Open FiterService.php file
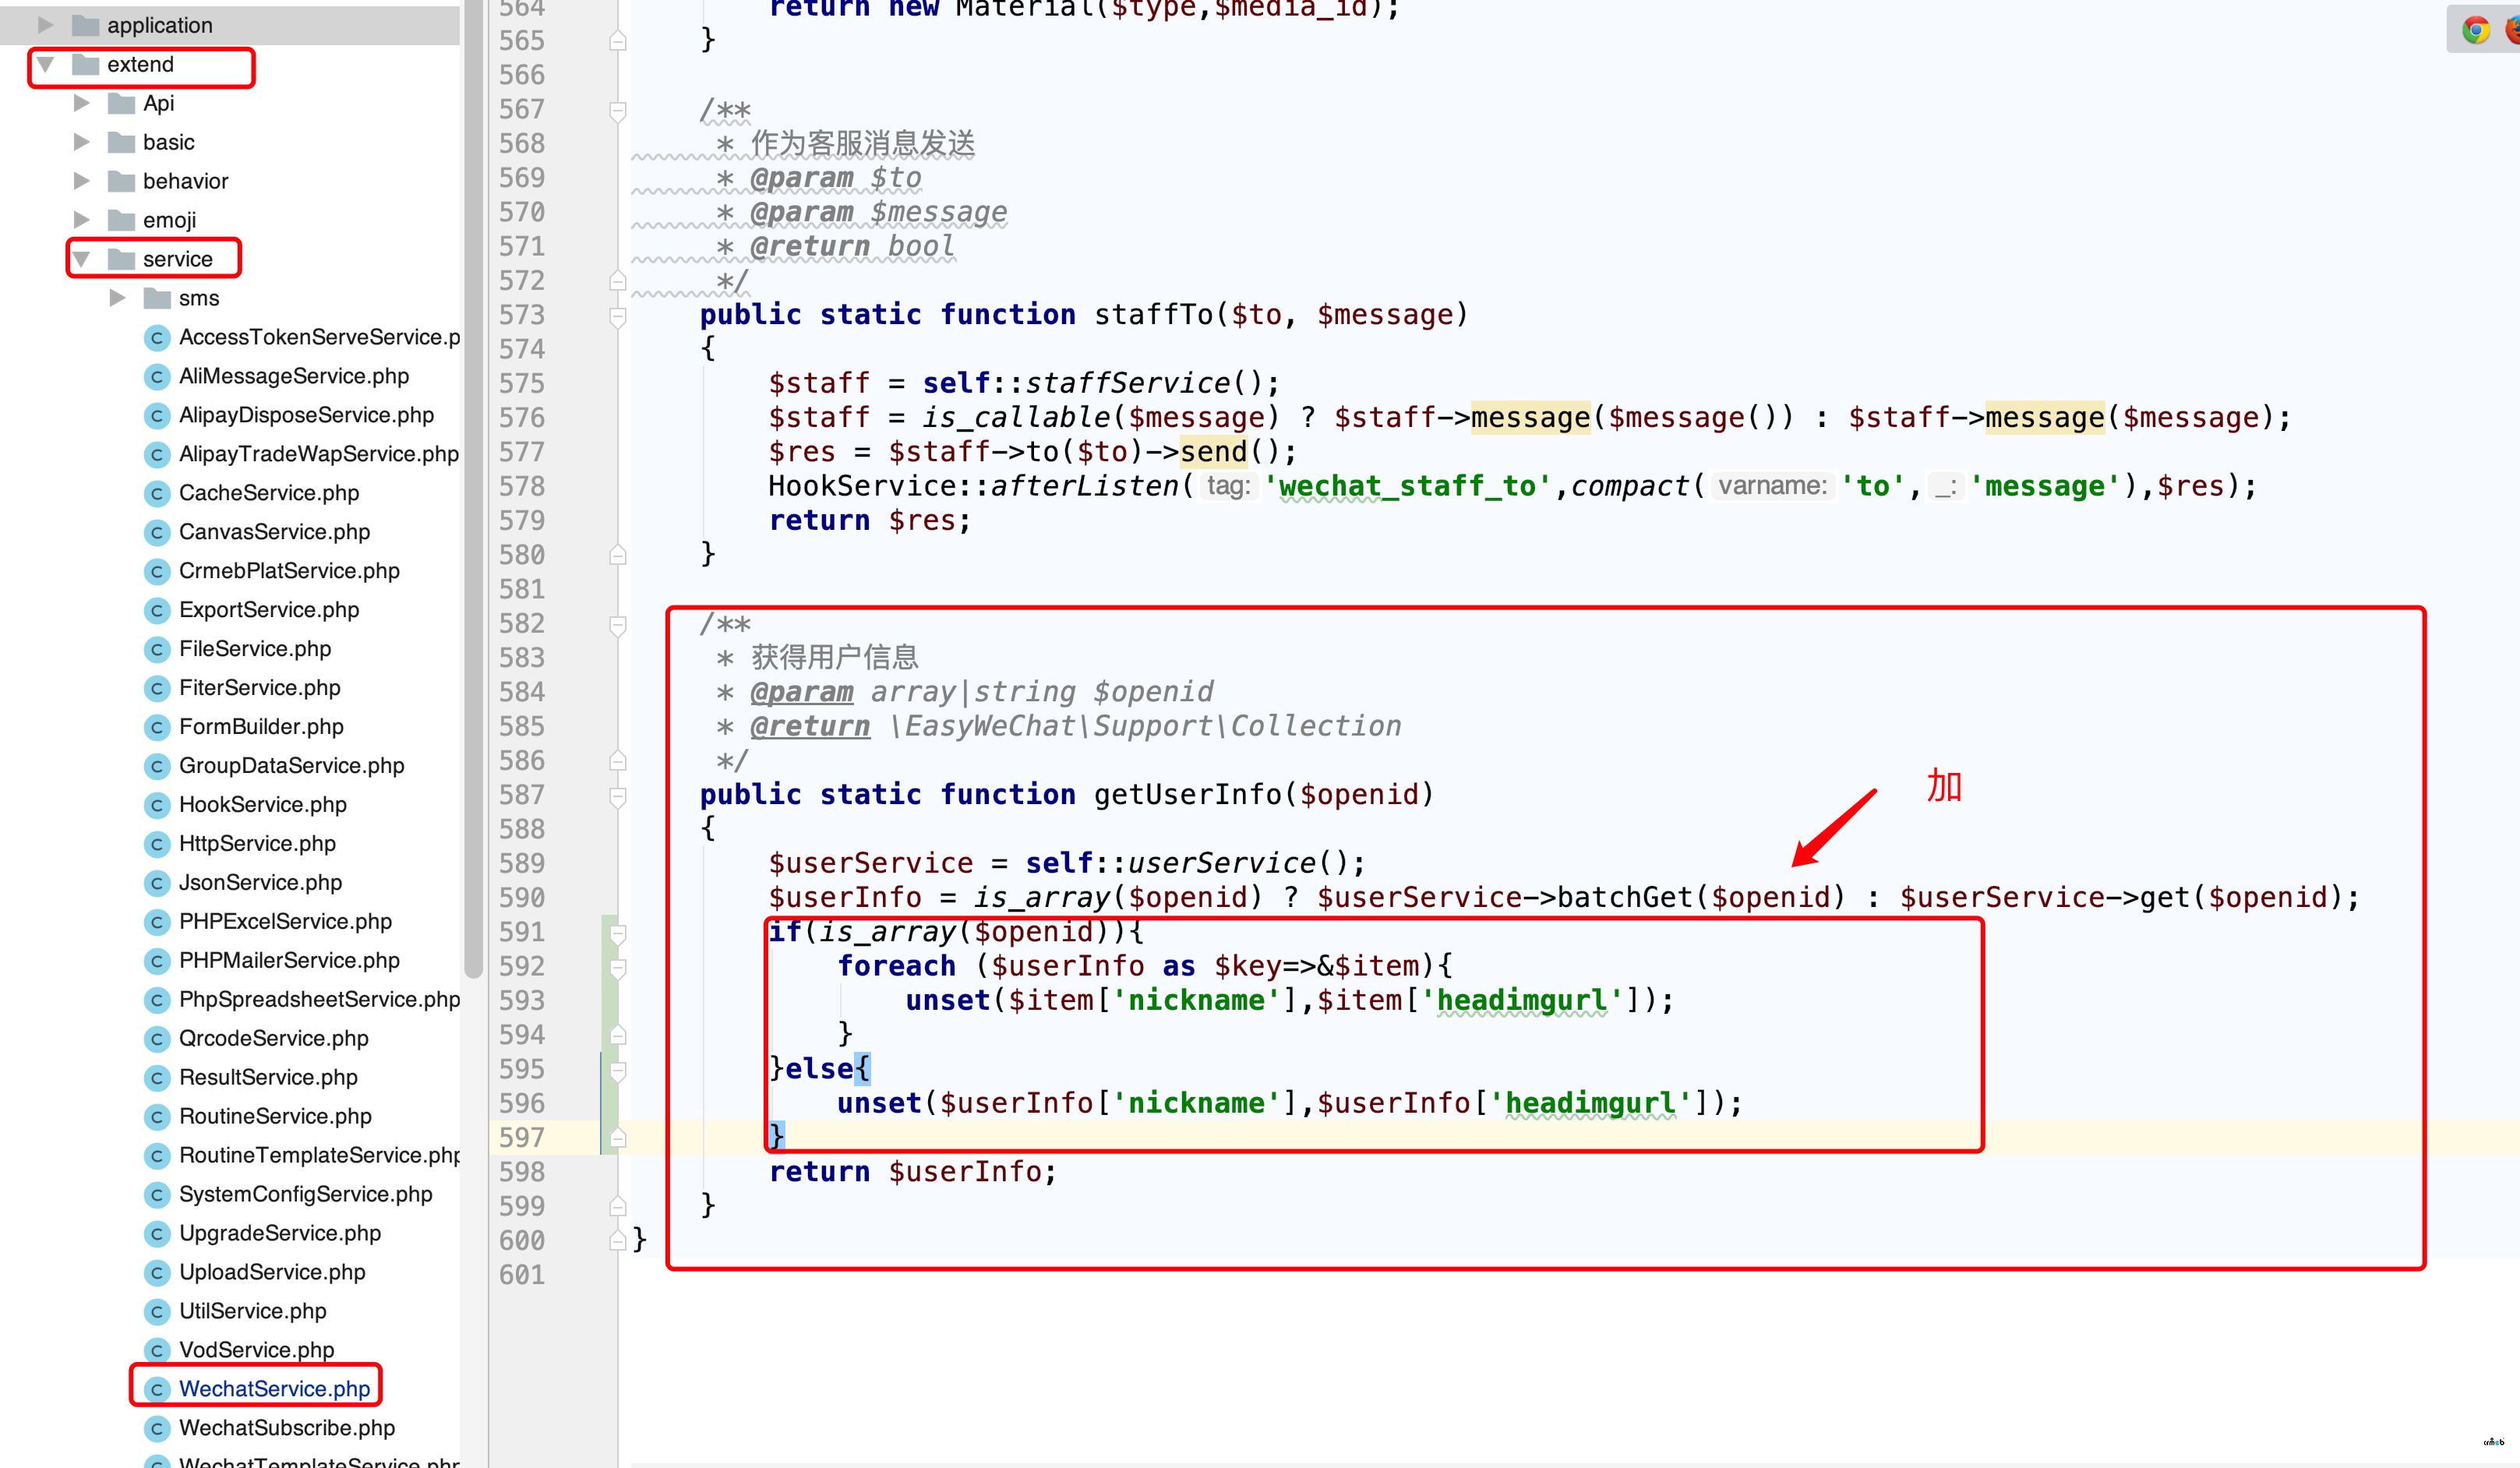 coord(260,687)
